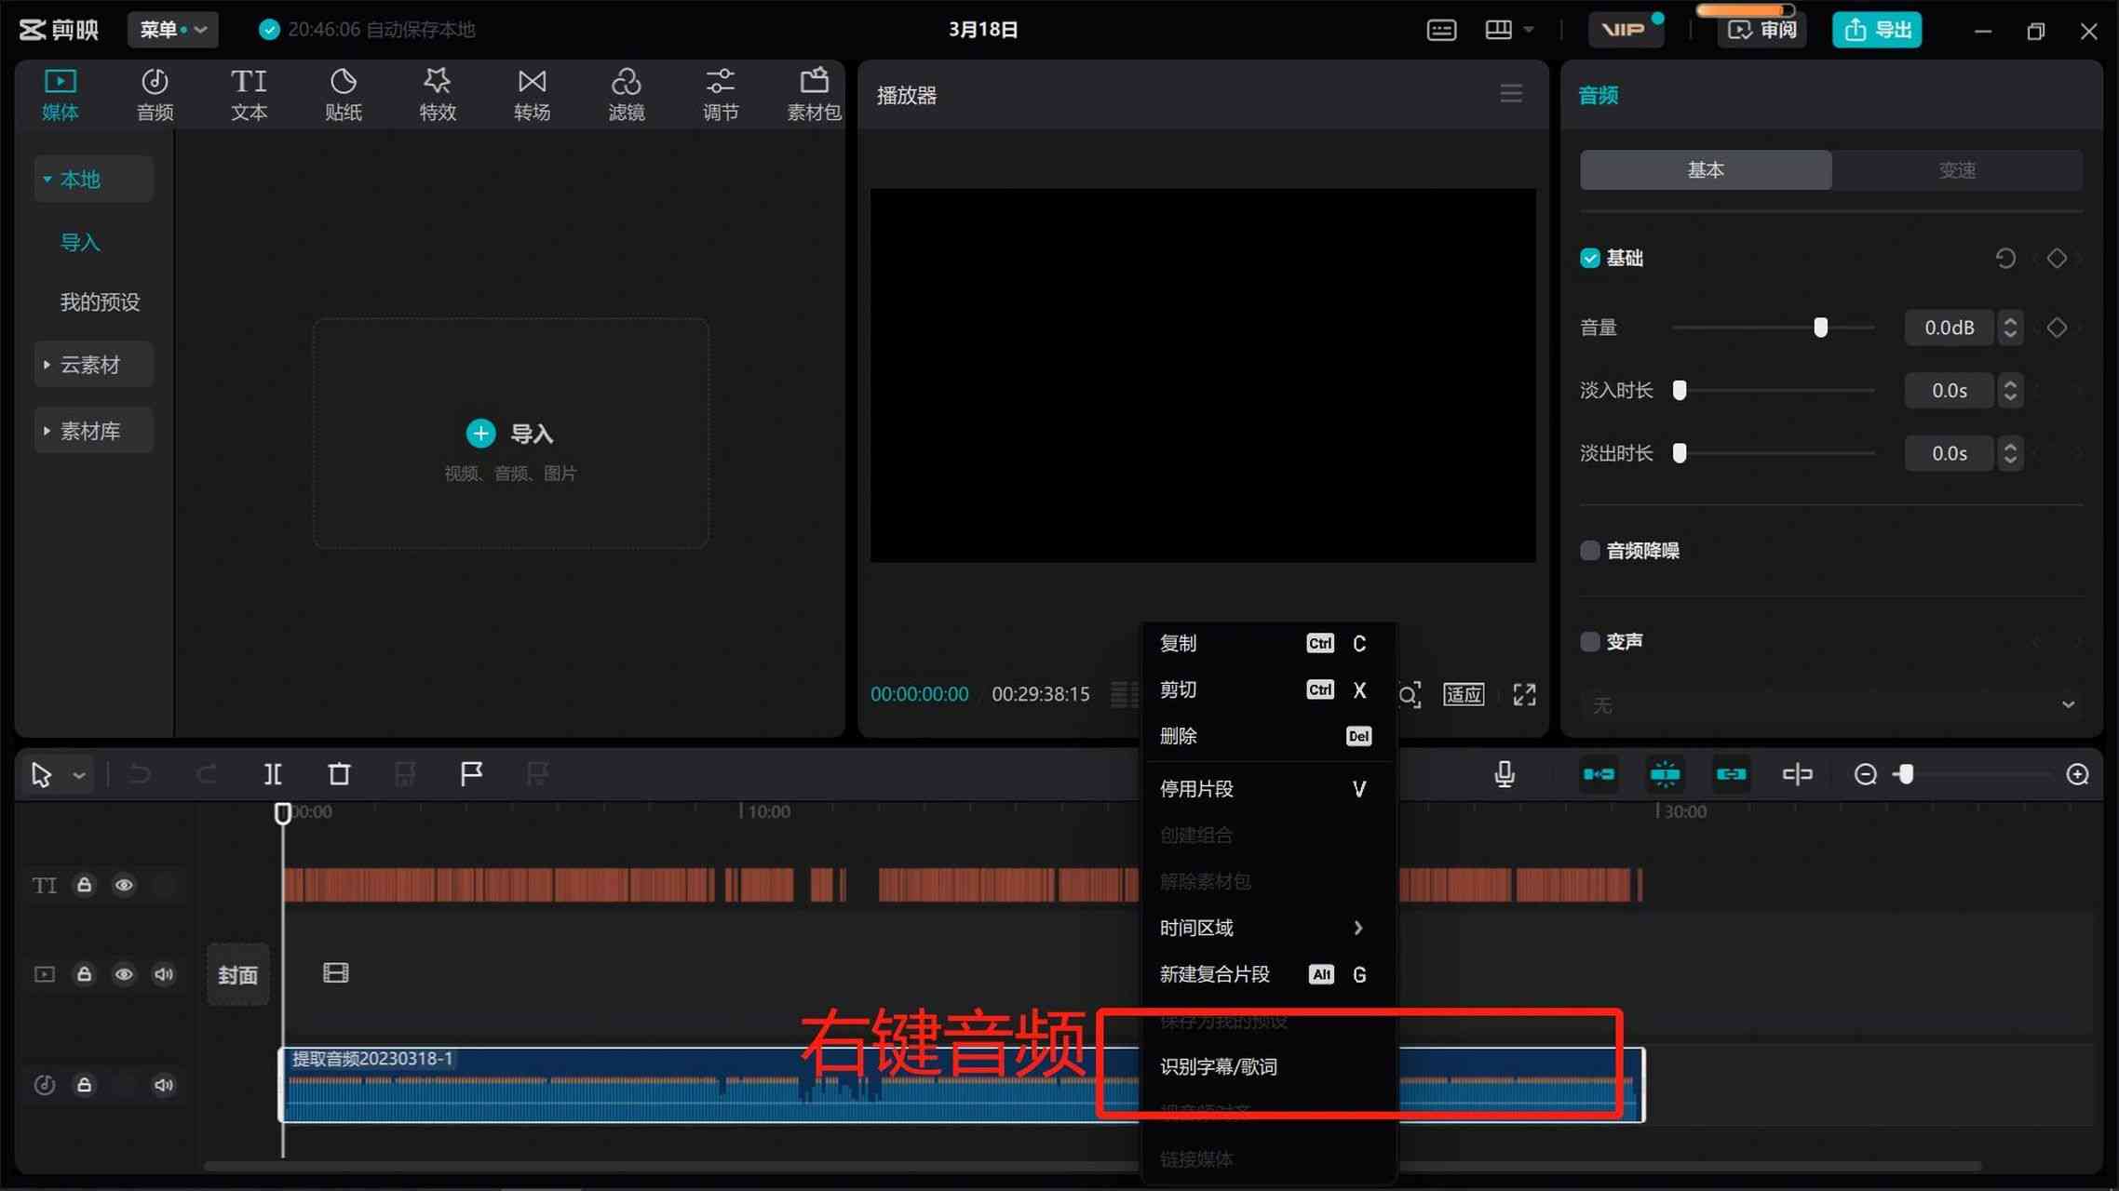This screenshot has width=2119, height=1191.
Task: Toggle 基础 (Basic) audio settings checkbox
Action: [1591, 258]
